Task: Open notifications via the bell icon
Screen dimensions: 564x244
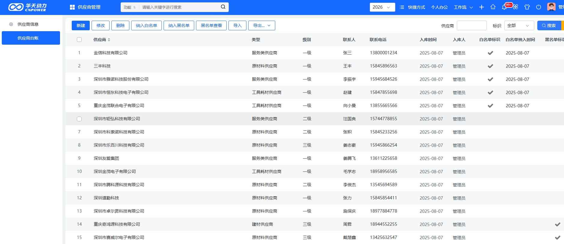Action: click(504, 7)
